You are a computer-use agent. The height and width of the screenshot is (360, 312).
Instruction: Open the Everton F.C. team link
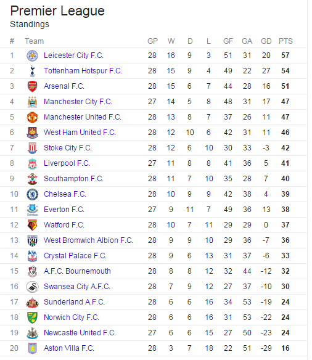point(64,210)
